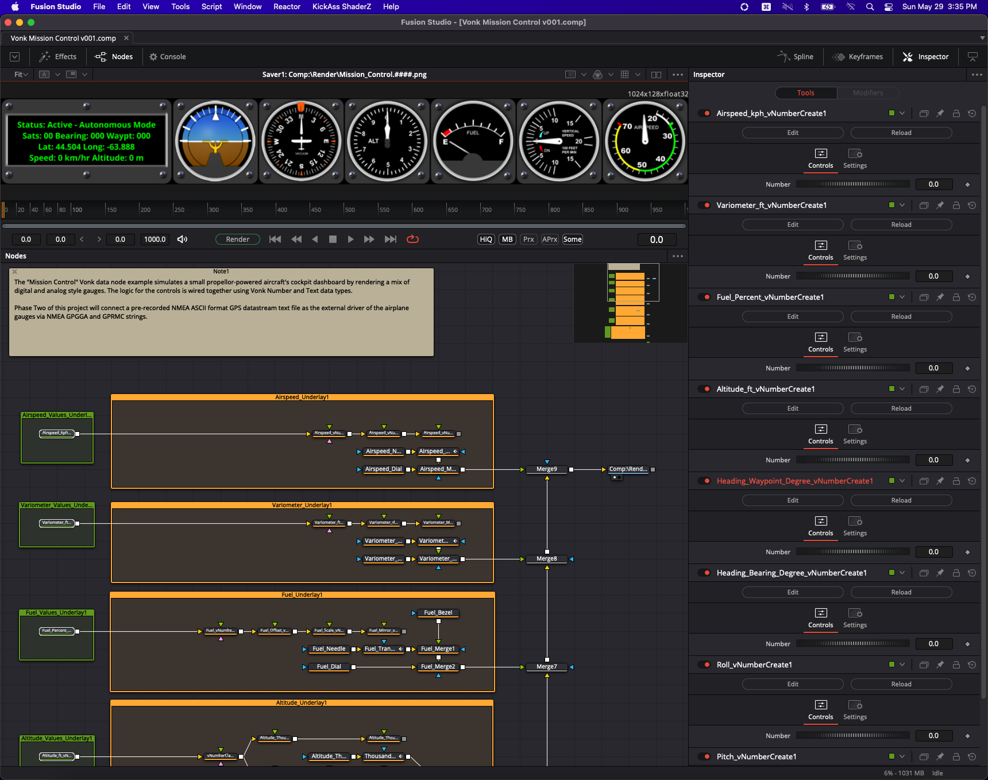Viewport: 988px width, 780px height.
Task: Reset the Altitude_ft_vNumberCreate1 tool
Action: (972, 389)
